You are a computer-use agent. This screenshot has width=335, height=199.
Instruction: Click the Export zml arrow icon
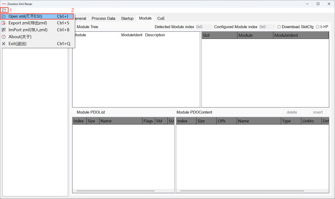(4, 23)
